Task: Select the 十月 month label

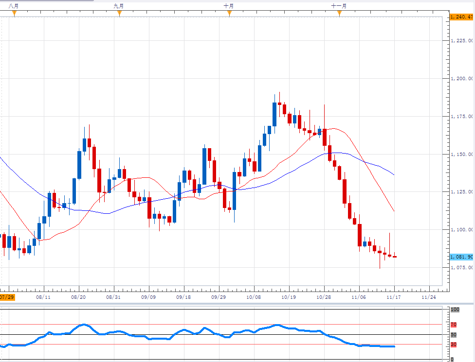Action: pos(228,6)
